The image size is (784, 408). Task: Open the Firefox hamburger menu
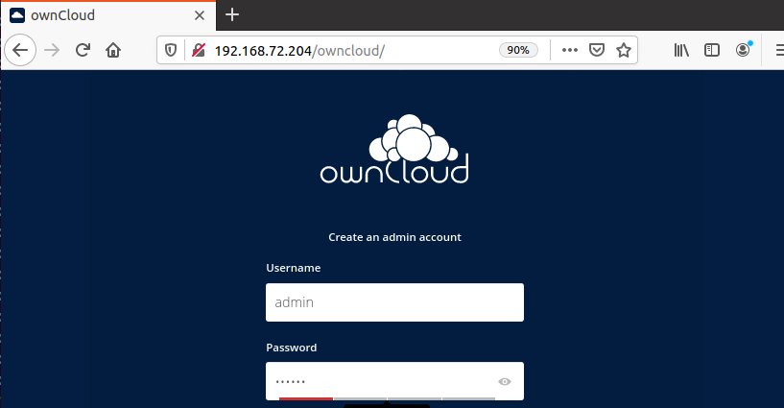[x=779, y=50]
